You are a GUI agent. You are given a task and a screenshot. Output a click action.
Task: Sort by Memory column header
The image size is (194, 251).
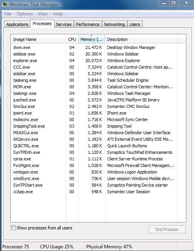(x=92, y=39)
